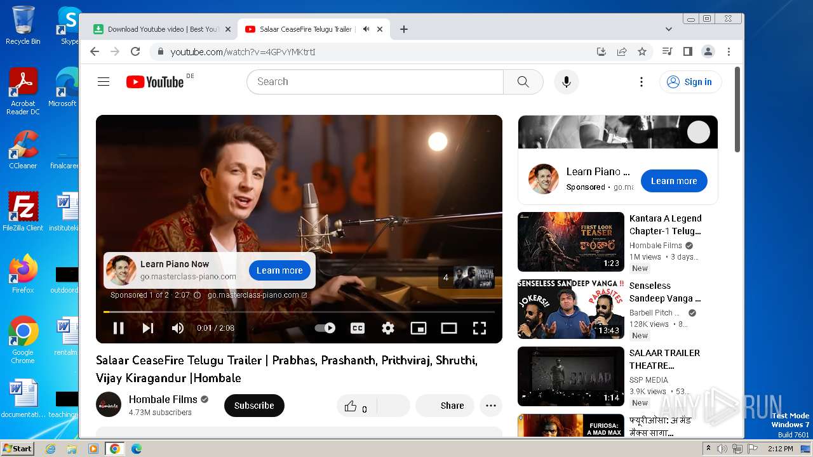
Task: Install app icon in address bar
Action: click(x=601, y=52)
